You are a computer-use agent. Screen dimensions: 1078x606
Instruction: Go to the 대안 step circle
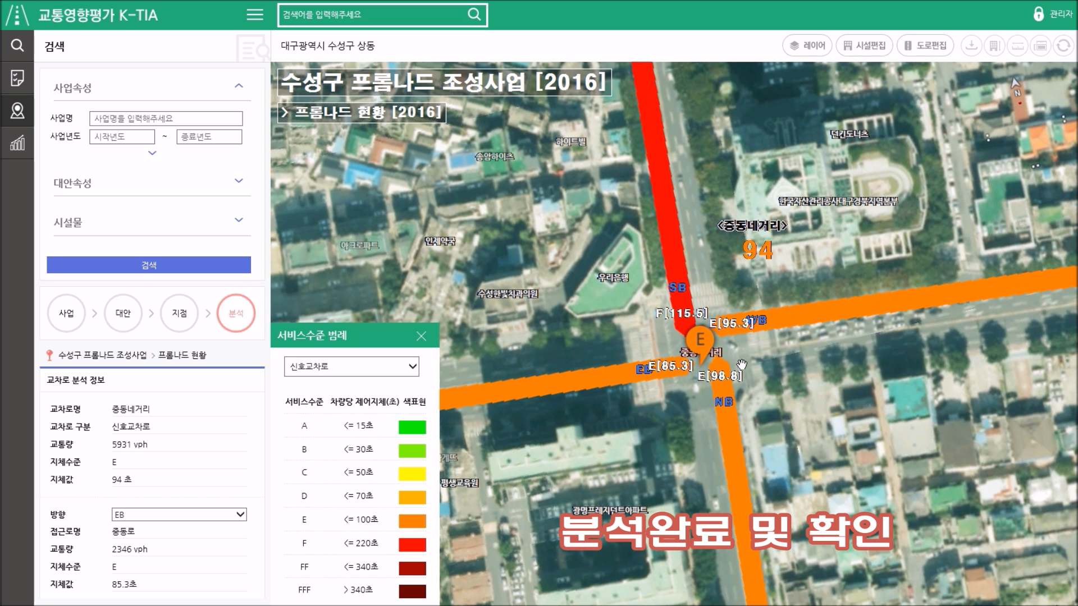(123, 313)
